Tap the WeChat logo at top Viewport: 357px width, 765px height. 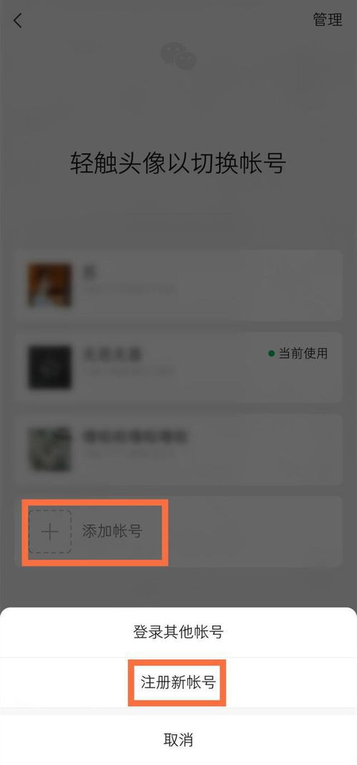(x=178, y=55)
